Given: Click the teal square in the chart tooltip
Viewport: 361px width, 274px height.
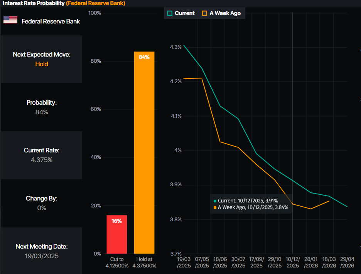Looking at the screenshot, I should [215, 201].
